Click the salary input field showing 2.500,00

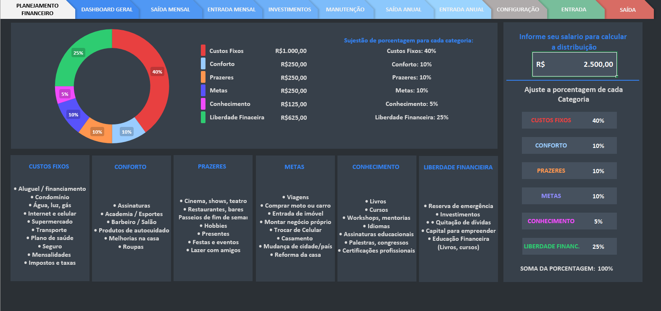pyautogui.click(x=574, y=64)
